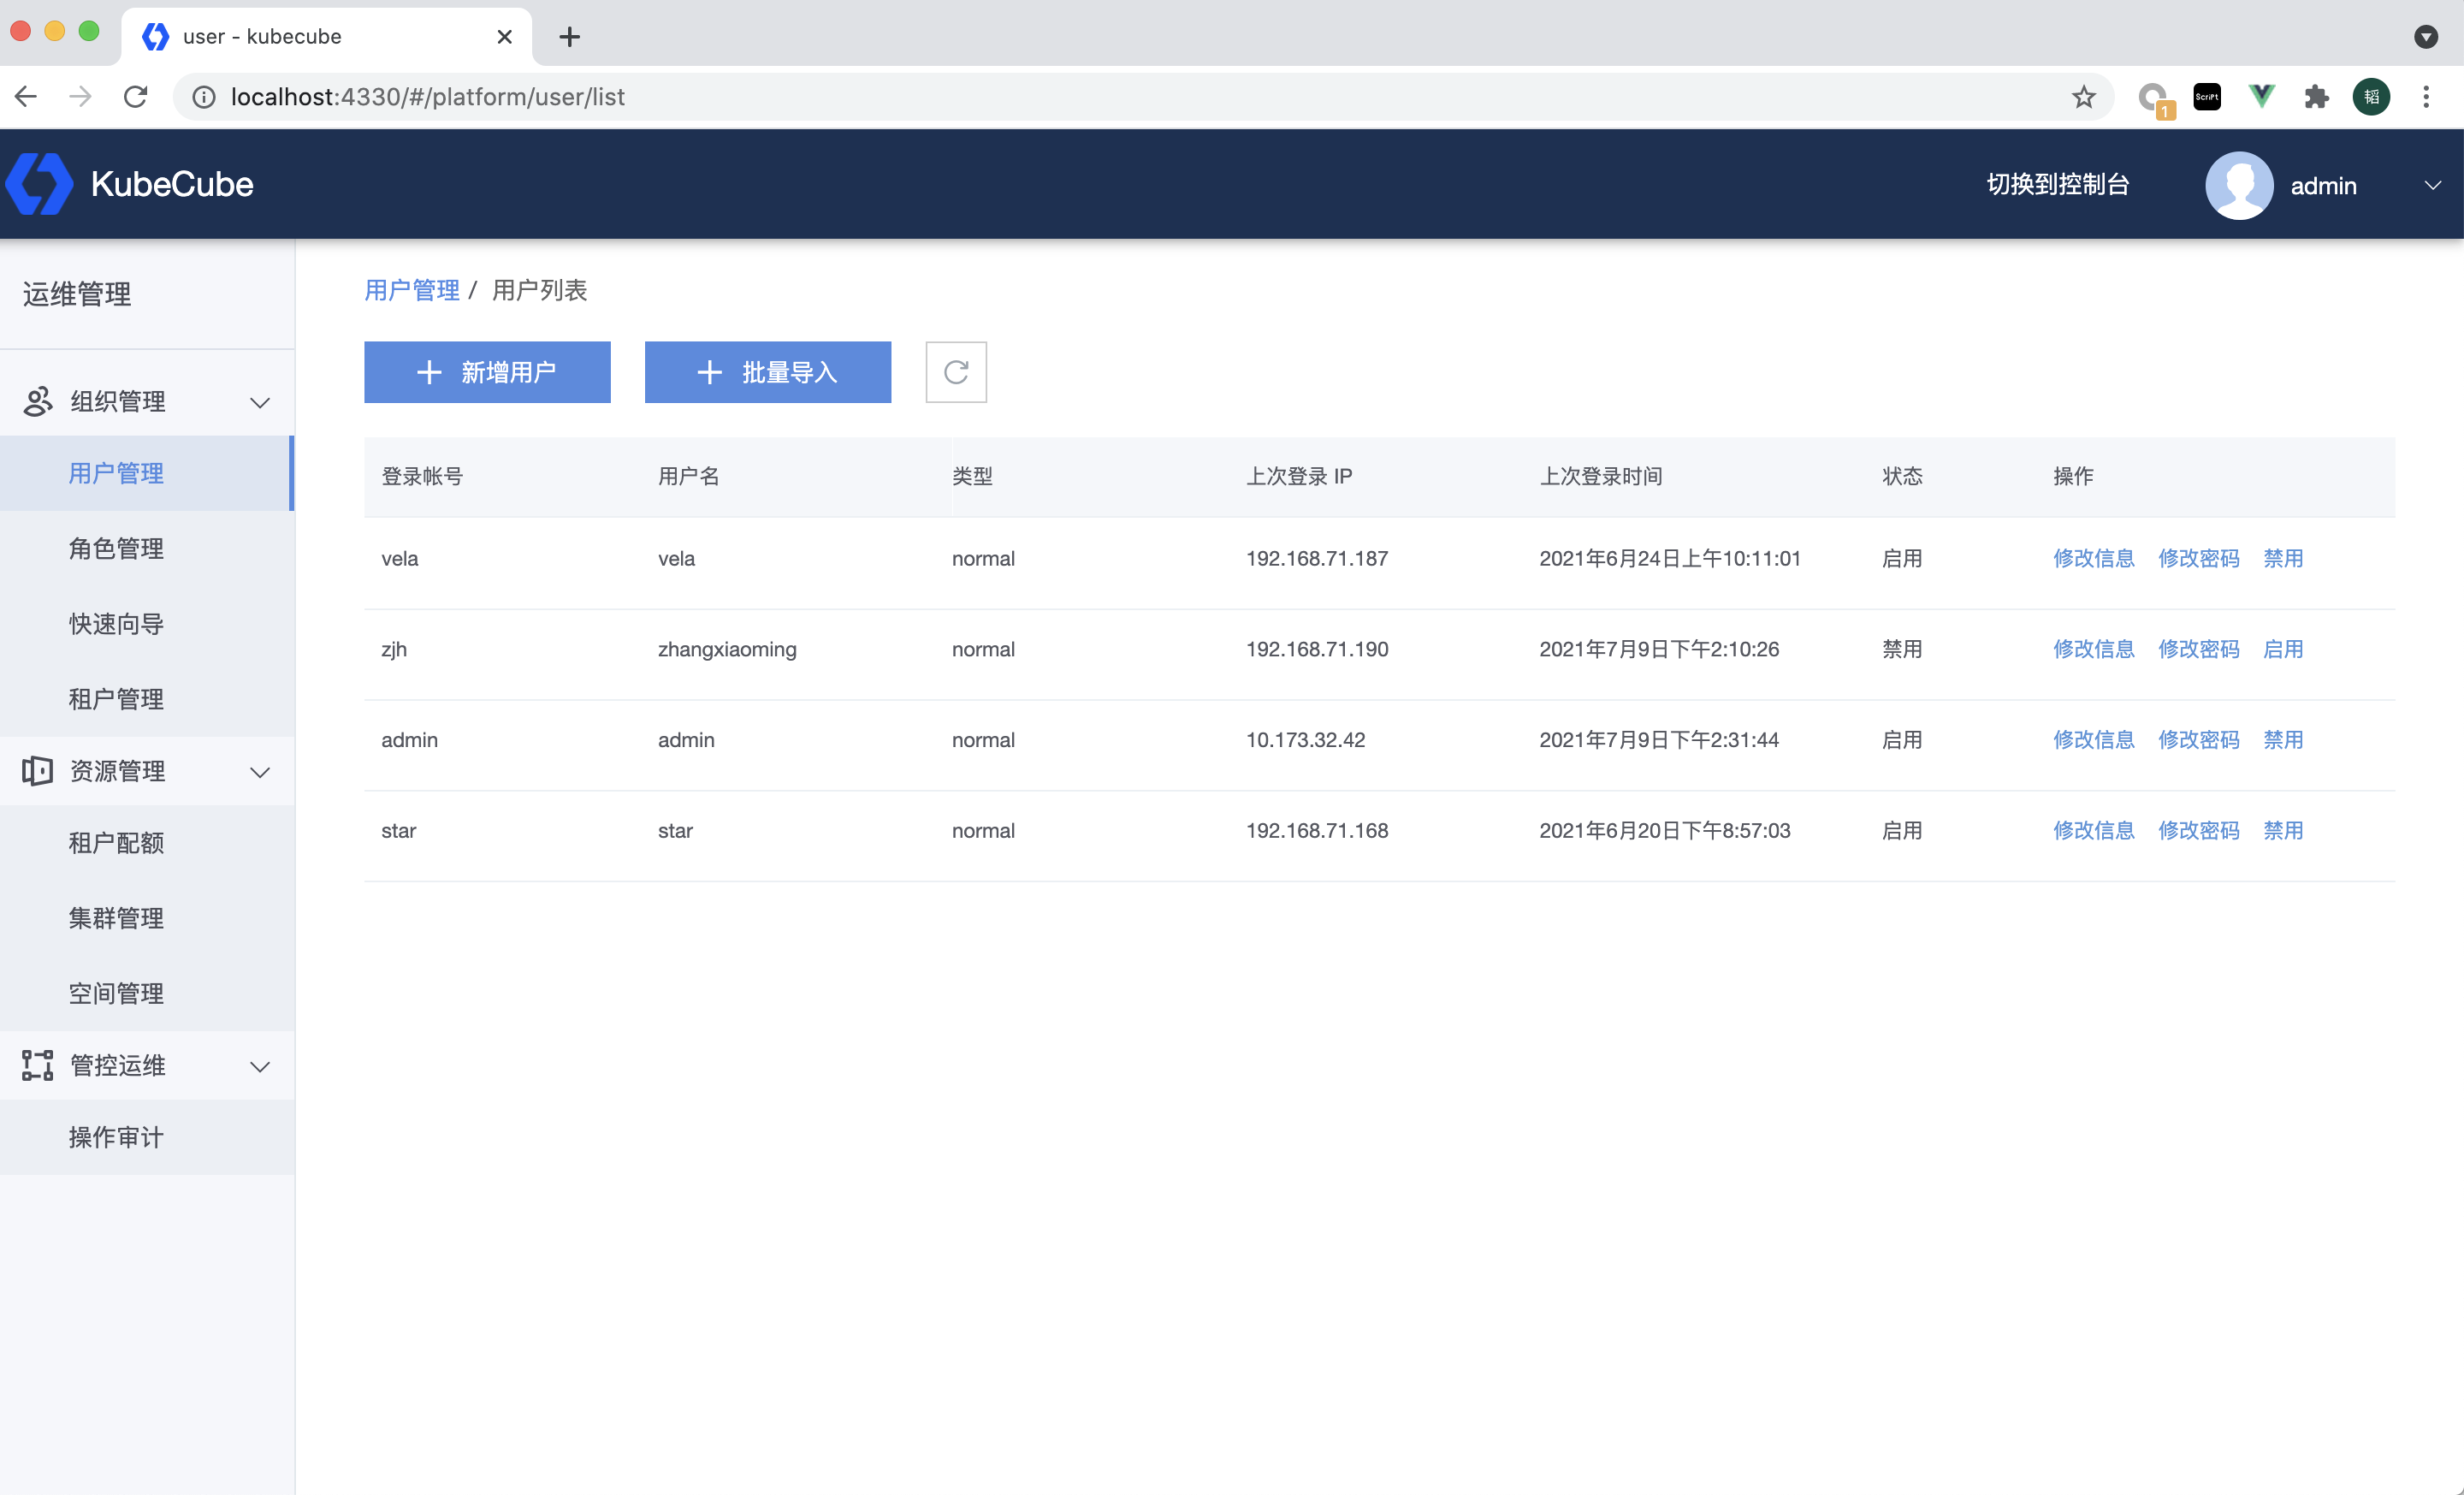This screenshot has width=2464, height=1495.
Task: Disable user admin with 禁用
Action: (2283, 740)
